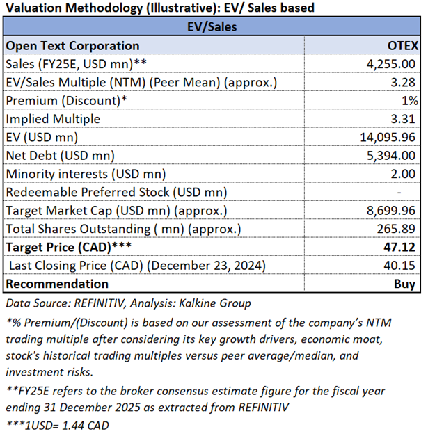Select the 14,095.96 EV value
The height and width of the screenshot is (434, 428).
click(388, 137)
